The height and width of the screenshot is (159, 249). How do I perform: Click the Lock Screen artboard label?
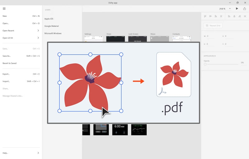click(134, 34)
